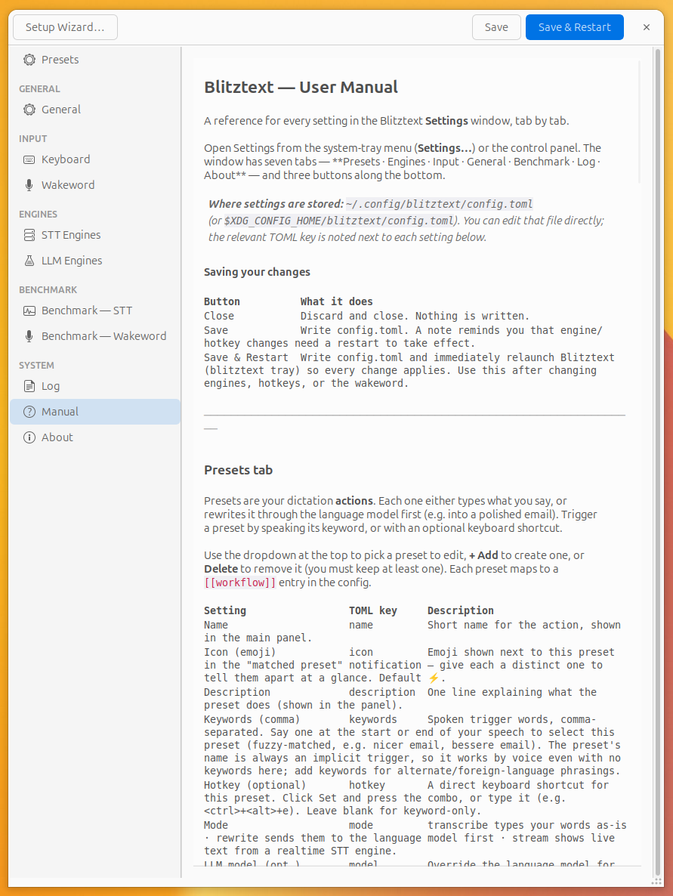The height and width of the screenshot is (896, 673).
Task: Click 'Icon (emoji)' table row label
Action: click(240, 652)
